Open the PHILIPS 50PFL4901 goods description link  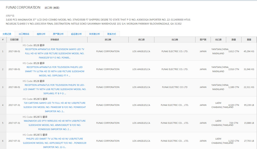[x=54, y=89]
